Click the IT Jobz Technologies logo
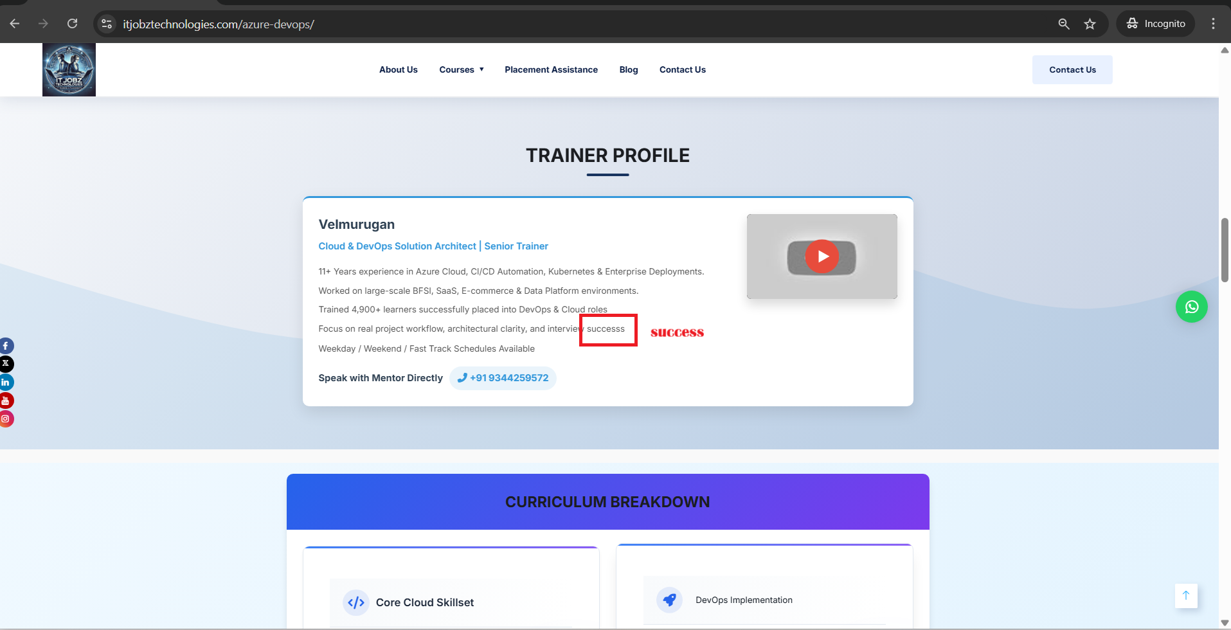1231x630 pixels. 69,70
